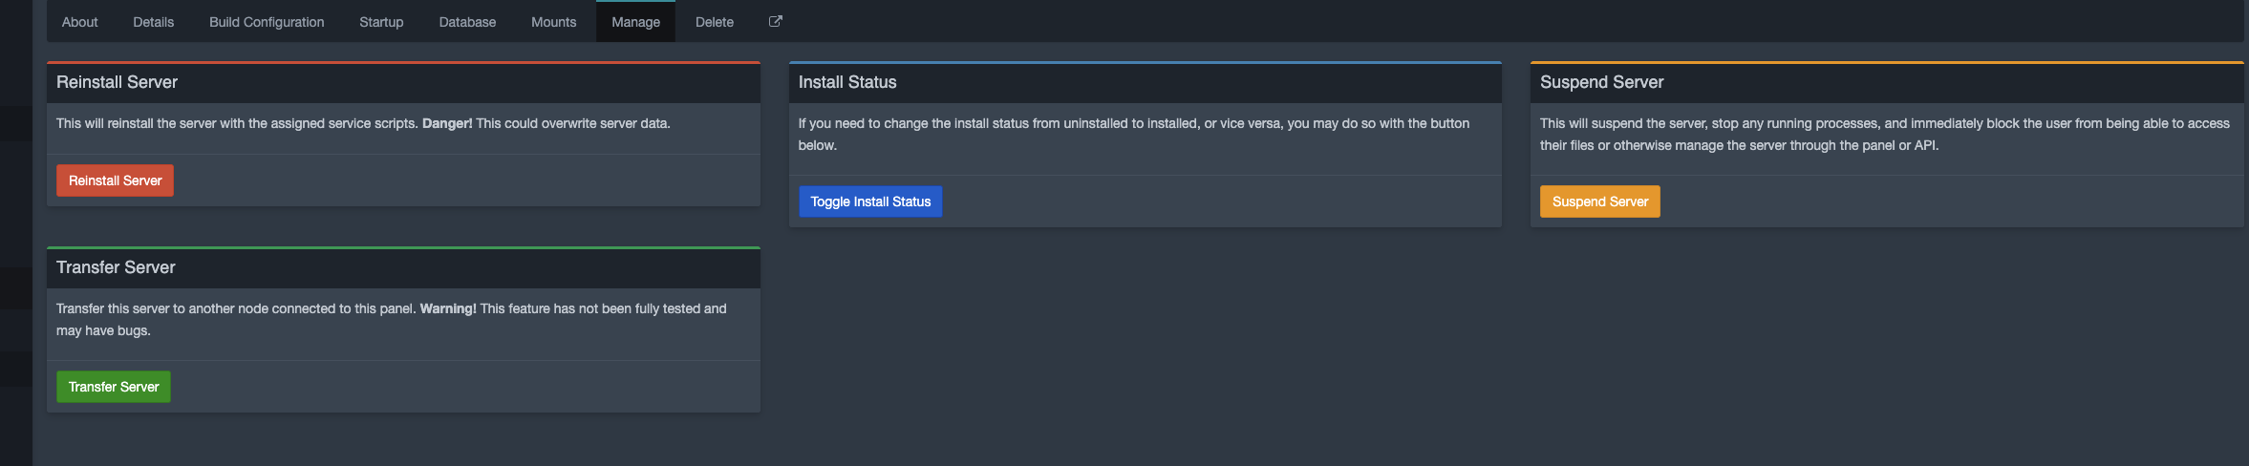Image resolution: width=2249 pixels, height=466 pixels.
Task: Switch to the Mounts tab
Action: pos(553,22)
